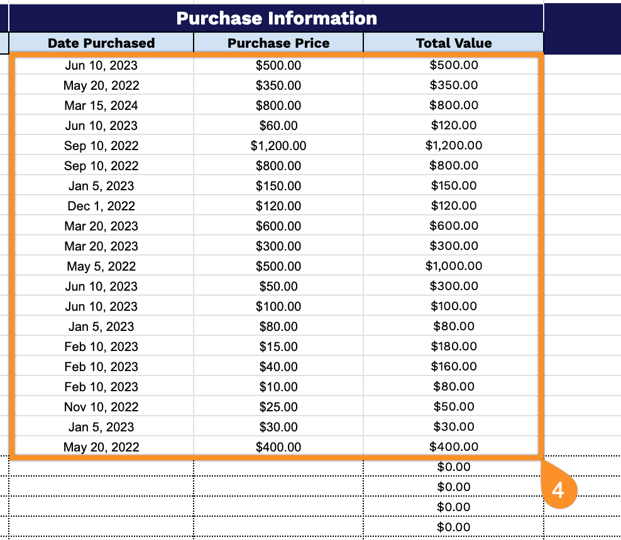Click the $15.00 purchase price cell
The width and height of the screenshot is (621, 540).
coord(278,347)
